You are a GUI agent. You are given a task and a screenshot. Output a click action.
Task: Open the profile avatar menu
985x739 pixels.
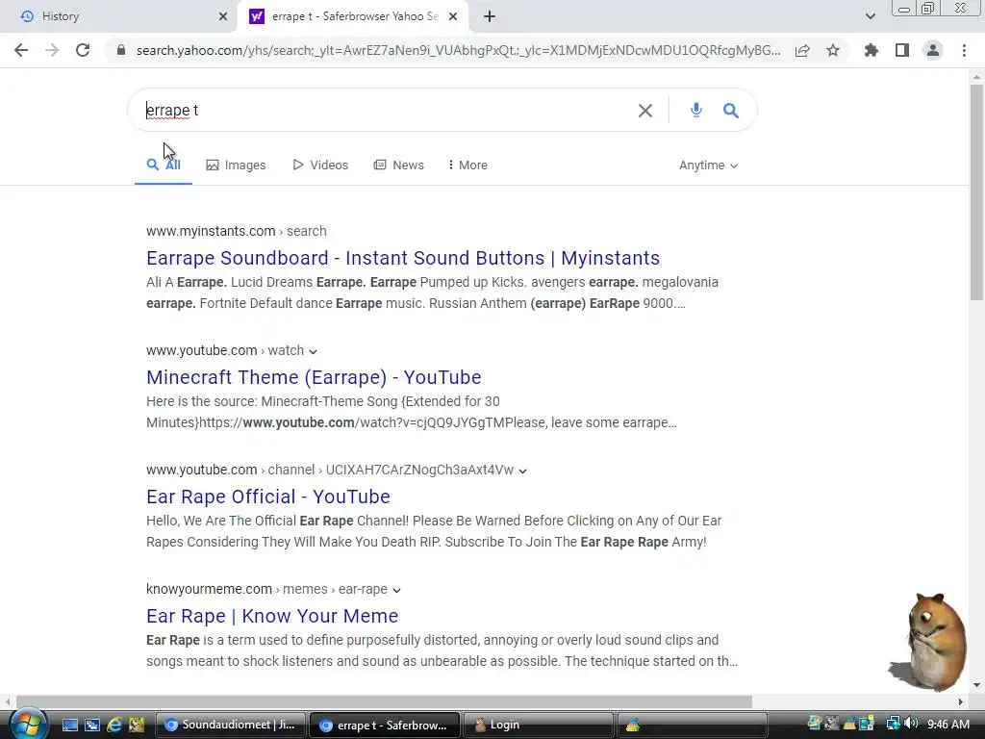tap(933, 50)
